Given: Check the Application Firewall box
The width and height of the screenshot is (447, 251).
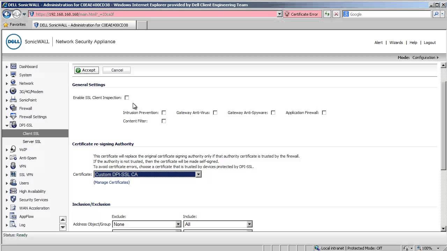Looking at the screenshot, I should (x=324, y=113).
